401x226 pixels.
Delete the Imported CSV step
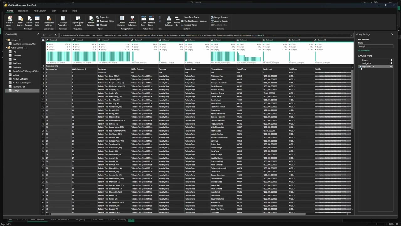click(360, 67)
